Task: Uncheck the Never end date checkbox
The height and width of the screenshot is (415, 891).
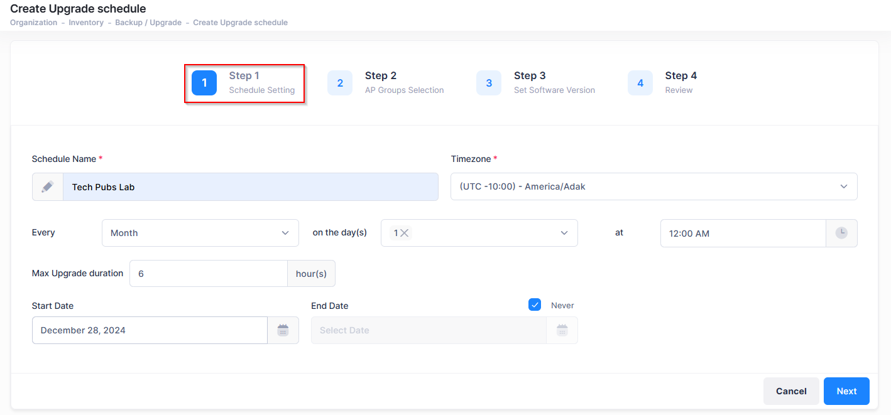Action: click(535, 305)
